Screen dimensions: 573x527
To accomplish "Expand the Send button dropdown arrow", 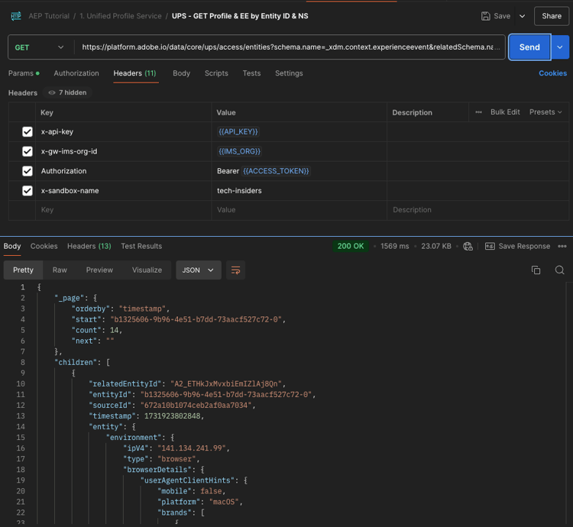I will [x=560, y=47].
